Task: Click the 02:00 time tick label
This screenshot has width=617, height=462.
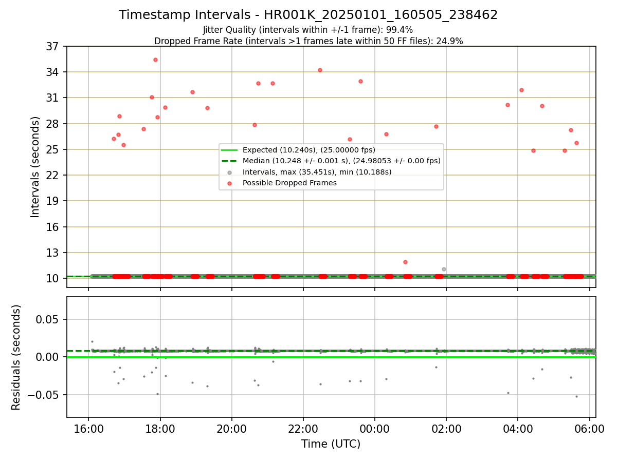Action: point(446,429)
